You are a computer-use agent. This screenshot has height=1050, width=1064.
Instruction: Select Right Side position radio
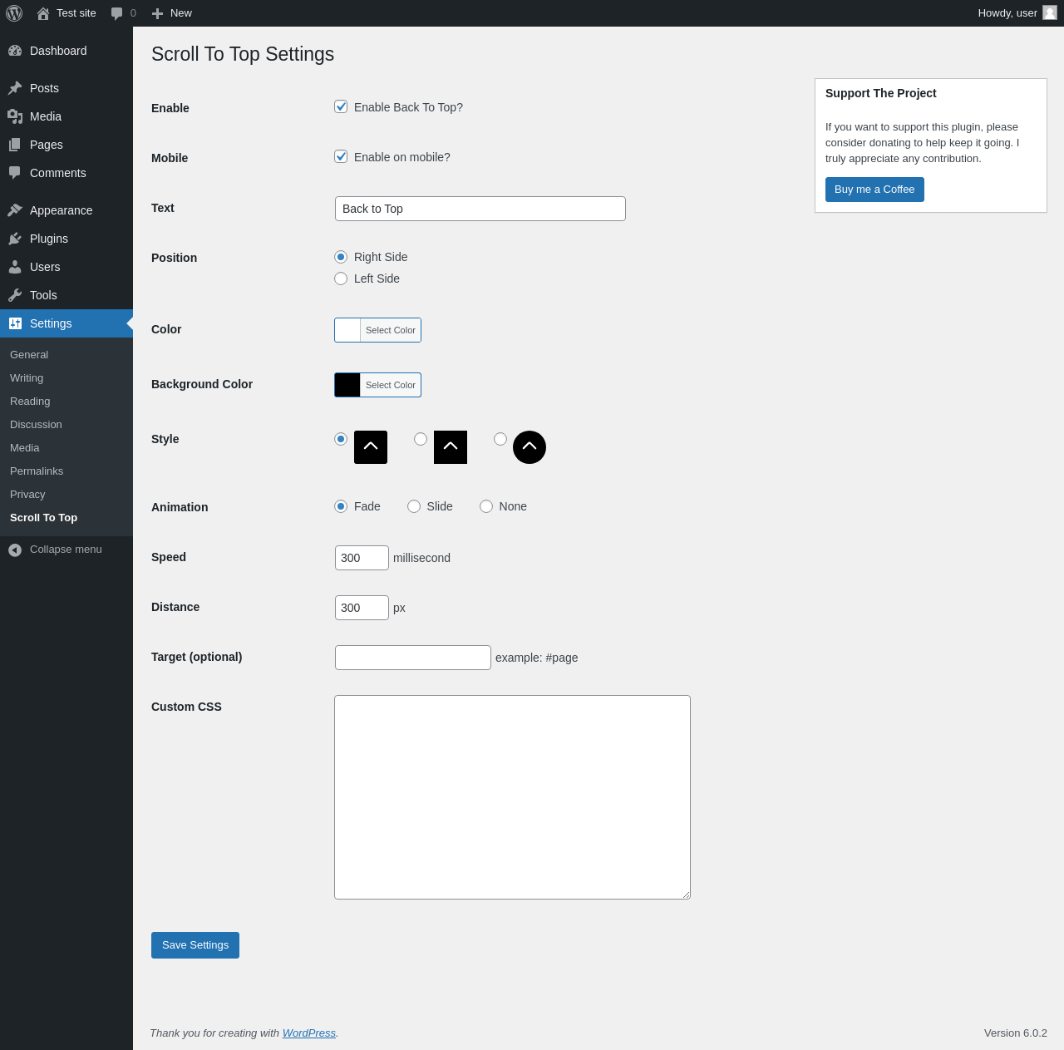341,257
